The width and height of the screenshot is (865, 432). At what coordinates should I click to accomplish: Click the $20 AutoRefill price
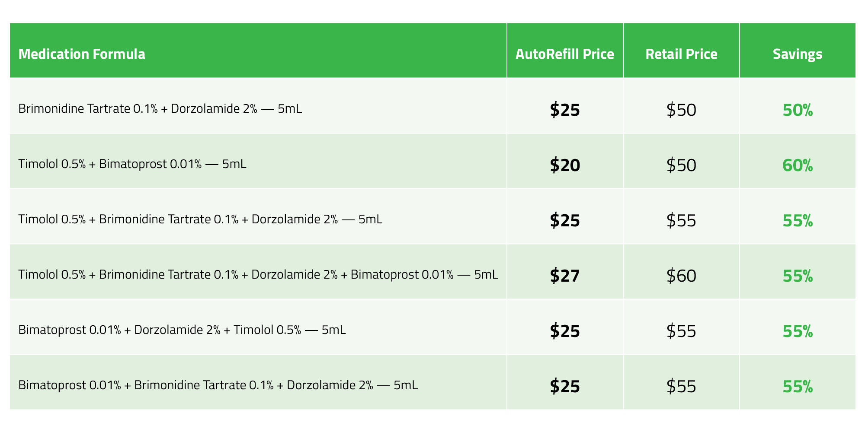tap(565, 165)
